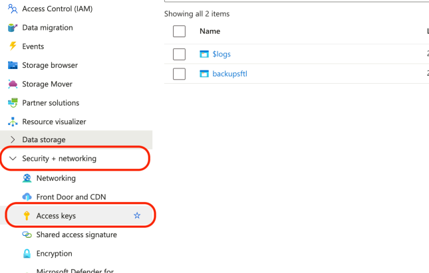Screen dimensions: 429x273
Task: Open the $logs container link
Action: point(221,54)
